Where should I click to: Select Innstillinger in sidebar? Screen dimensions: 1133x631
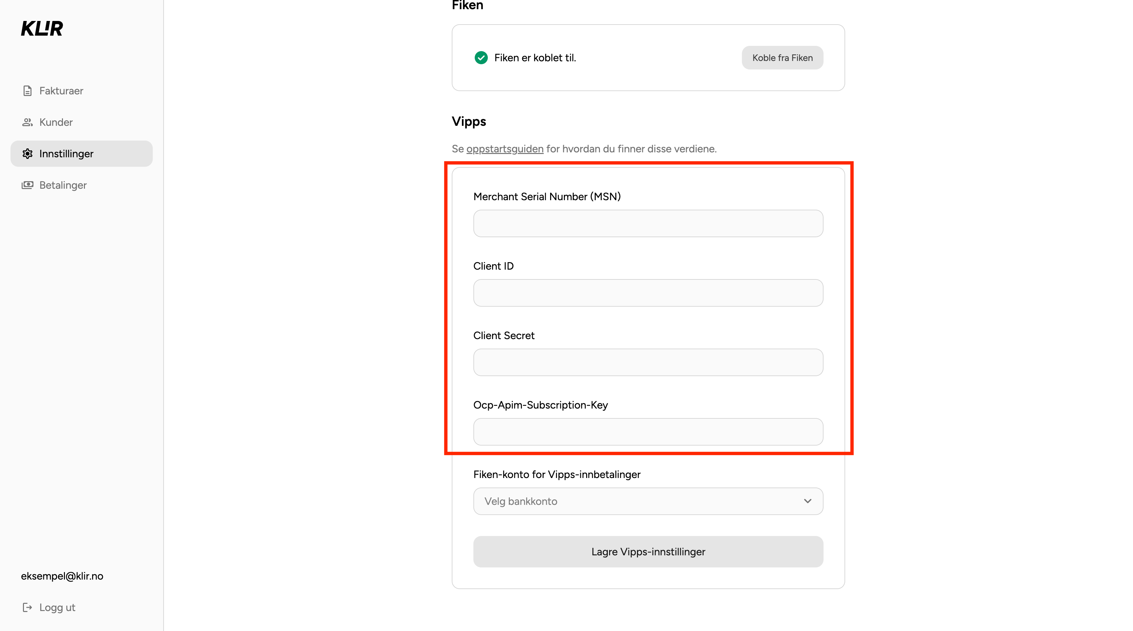81,154
